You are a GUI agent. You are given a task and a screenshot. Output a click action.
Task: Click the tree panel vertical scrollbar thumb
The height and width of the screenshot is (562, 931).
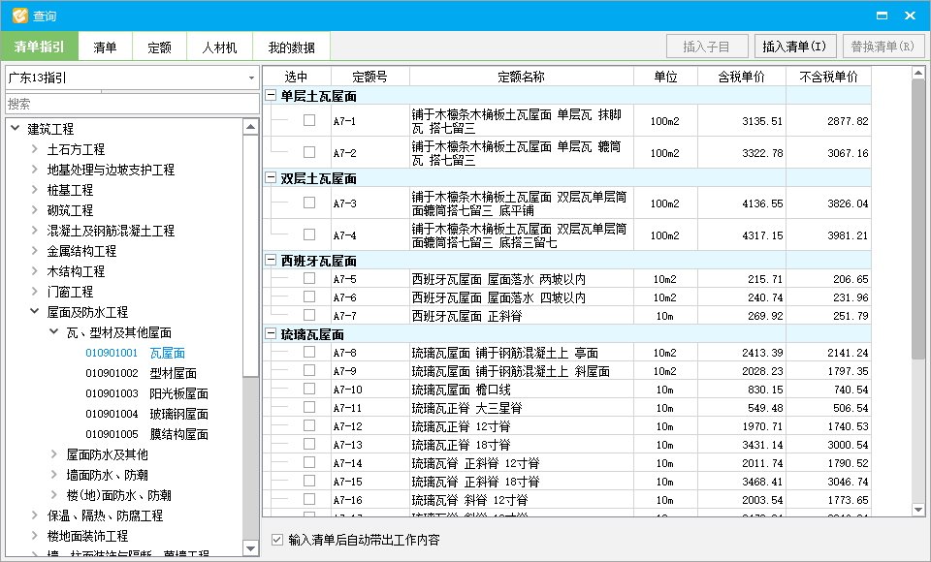(250, 255)
